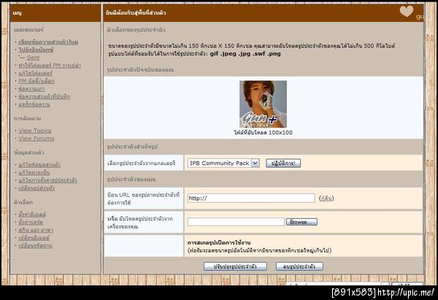438x300 pixels.
Task: Open the แก้ไขข้อมูลส่วนตัว edit profile link
Action: coord(39,164)
